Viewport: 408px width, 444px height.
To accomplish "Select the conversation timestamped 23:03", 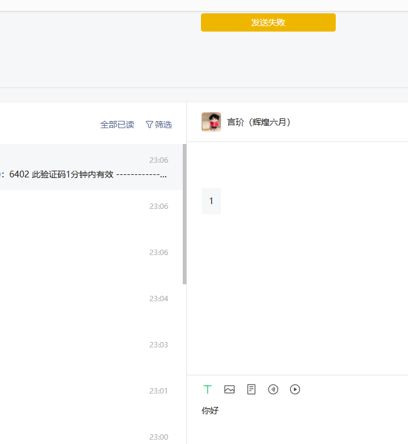I will coord(92,352).
